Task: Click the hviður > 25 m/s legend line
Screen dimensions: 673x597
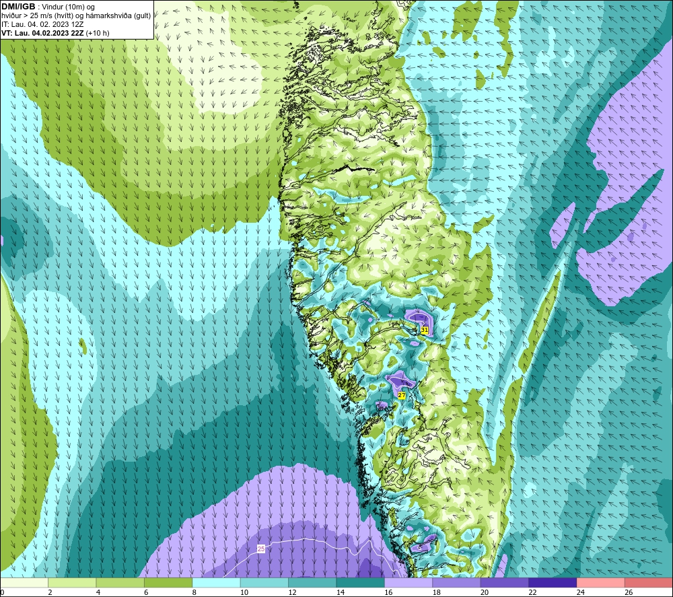Action: click(x=76, y=15)
